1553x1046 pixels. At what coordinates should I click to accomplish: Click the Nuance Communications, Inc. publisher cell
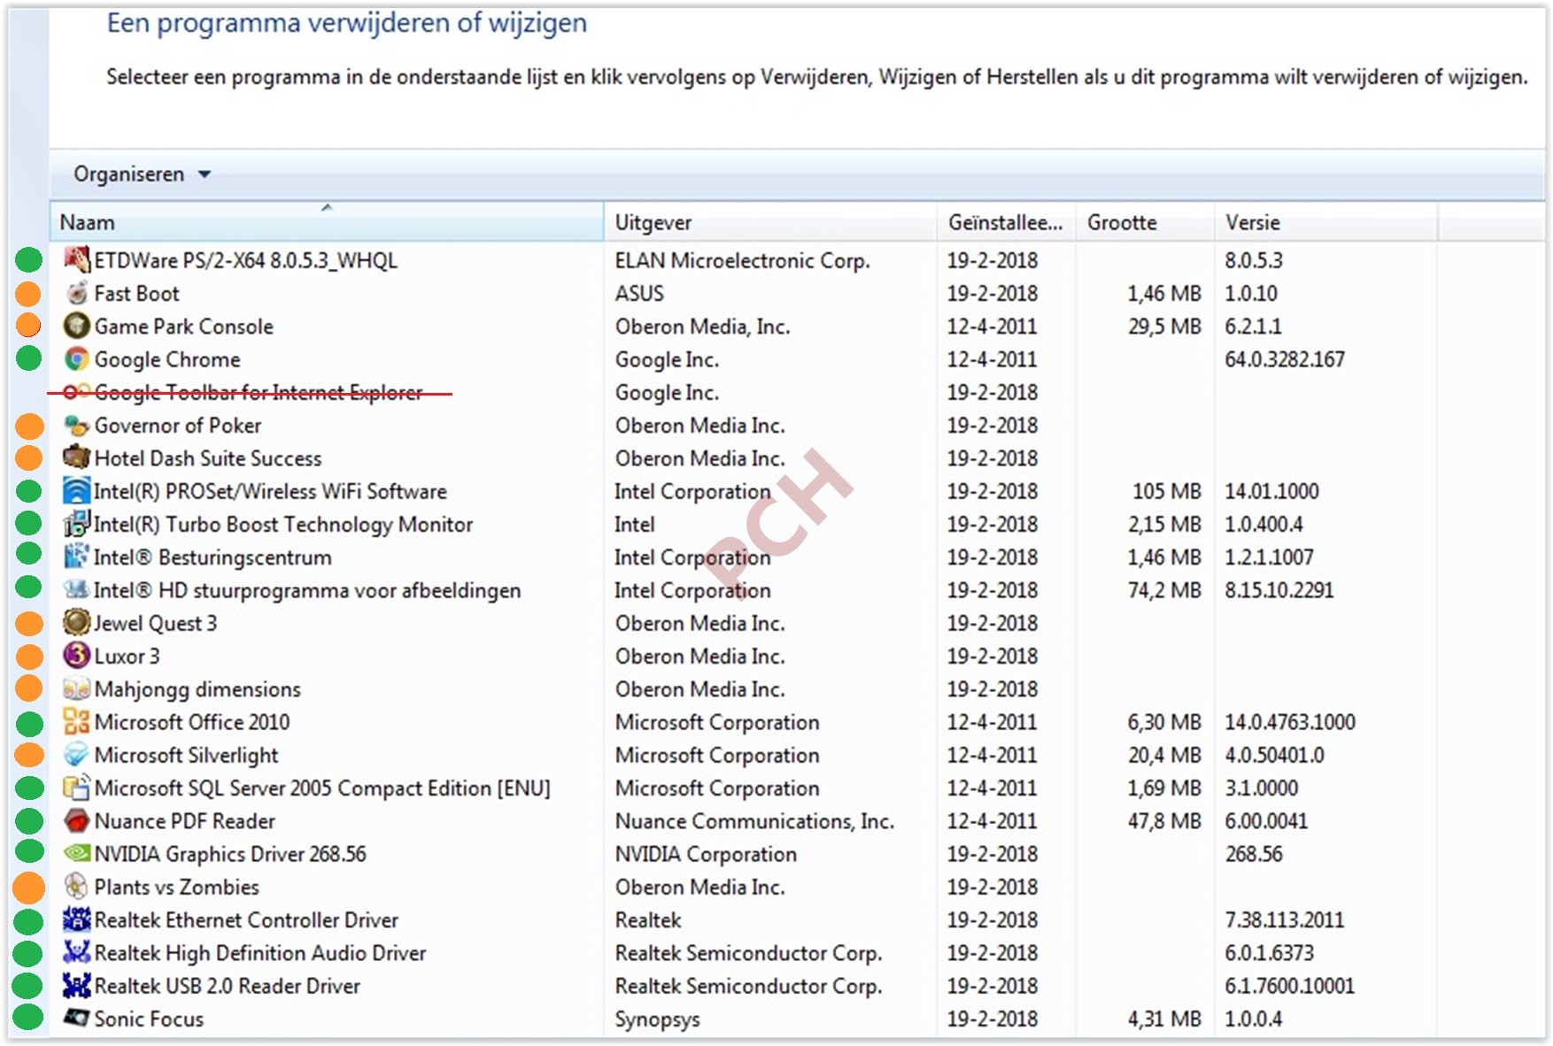754,821
